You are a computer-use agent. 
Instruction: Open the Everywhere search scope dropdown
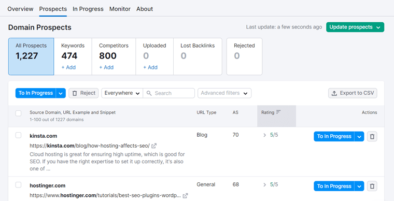[122, 93]
